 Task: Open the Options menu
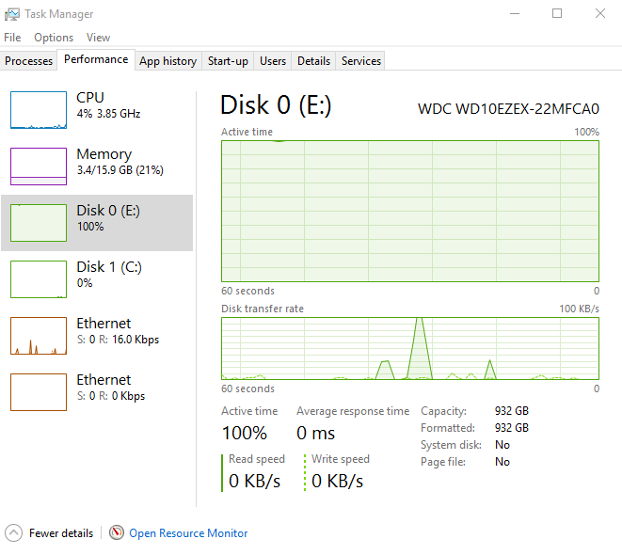point(54,38)
